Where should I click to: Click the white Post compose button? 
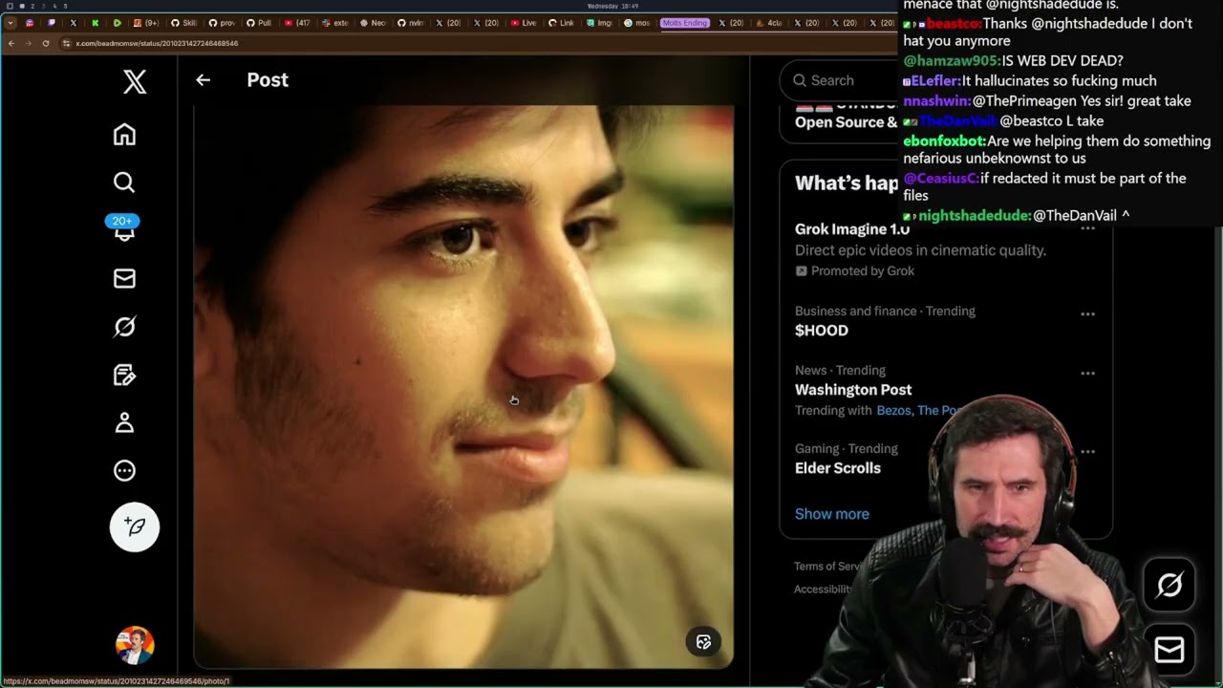point(135,527)
